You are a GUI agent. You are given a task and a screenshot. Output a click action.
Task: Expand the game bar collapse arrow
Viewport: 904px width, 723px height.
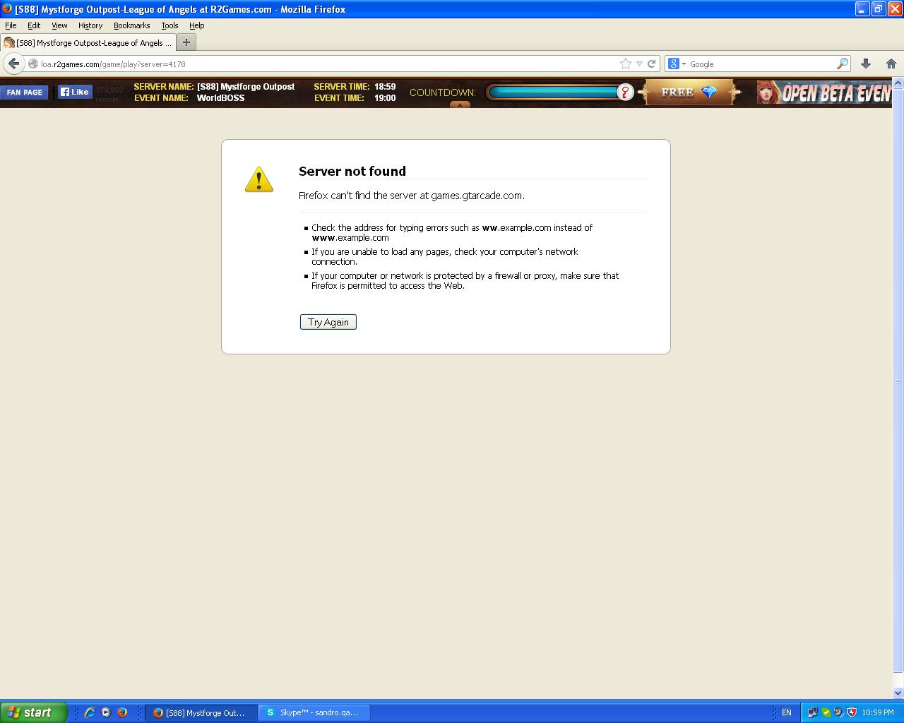(x=460, y=104)
